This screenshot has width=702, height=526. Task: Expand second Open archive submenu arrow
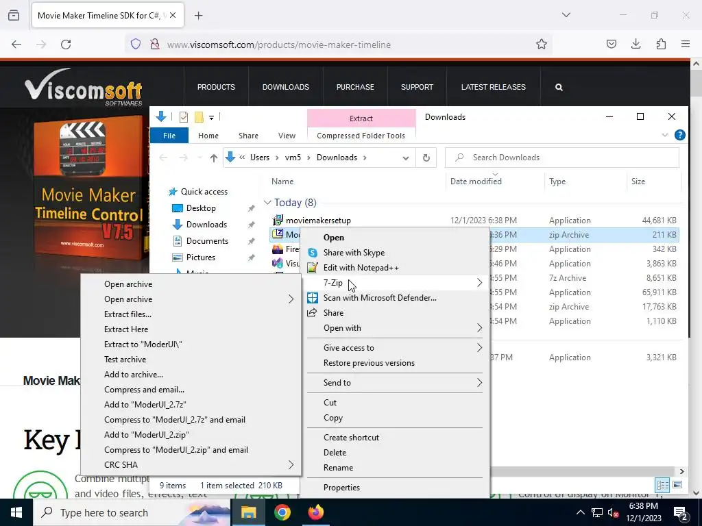(291, 299)
